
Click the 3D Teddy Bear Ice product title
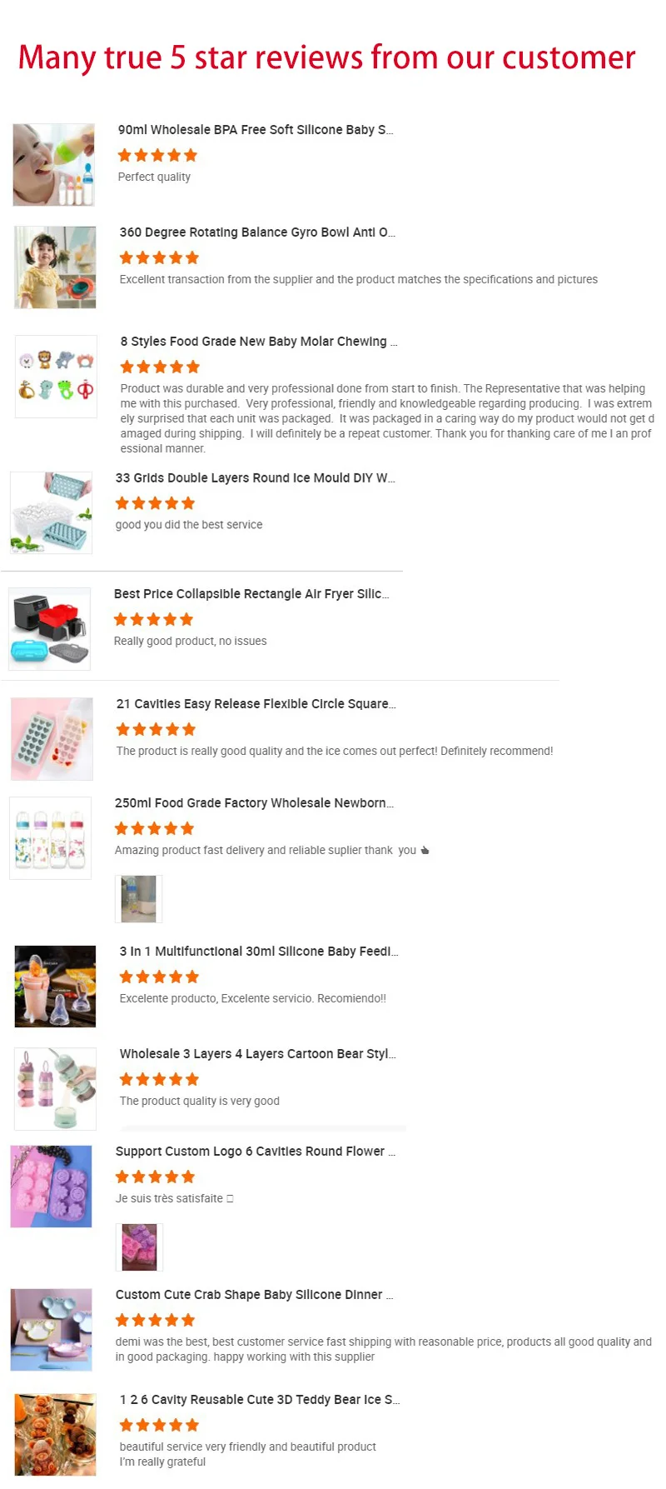260,1400
